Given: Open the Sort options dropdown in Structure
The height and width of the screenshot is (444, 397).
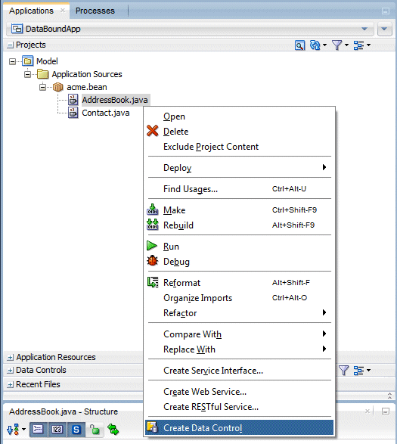Looking at the screenshot, I should pos(23,430).
